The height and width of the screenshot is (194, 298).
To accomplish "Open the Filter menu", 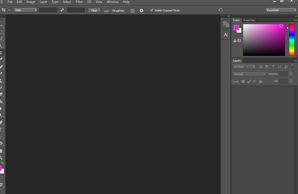I will (79, 2).
